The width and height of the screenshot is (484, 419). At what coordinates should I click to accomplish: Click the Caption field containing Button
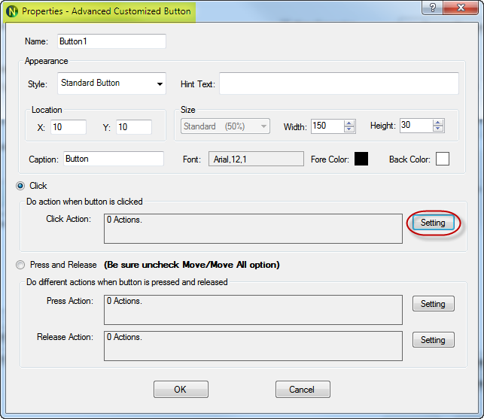(114, 159)
